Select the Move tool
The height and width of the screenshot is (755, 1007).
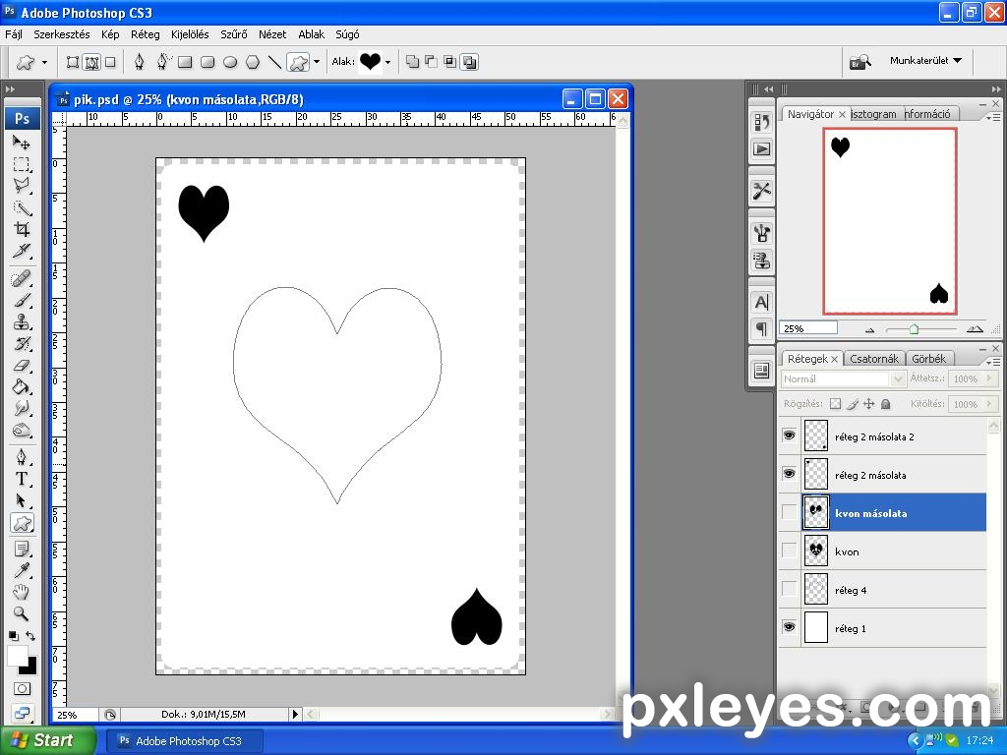(22, 142)
